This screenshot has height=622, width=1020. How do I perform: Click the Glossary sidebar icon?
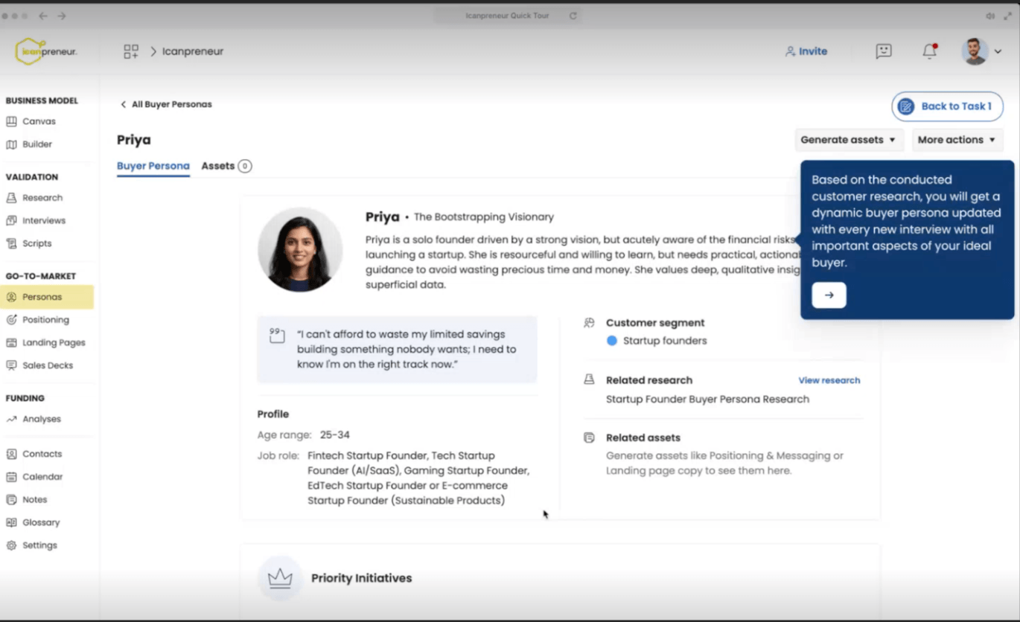click(11, 522)
